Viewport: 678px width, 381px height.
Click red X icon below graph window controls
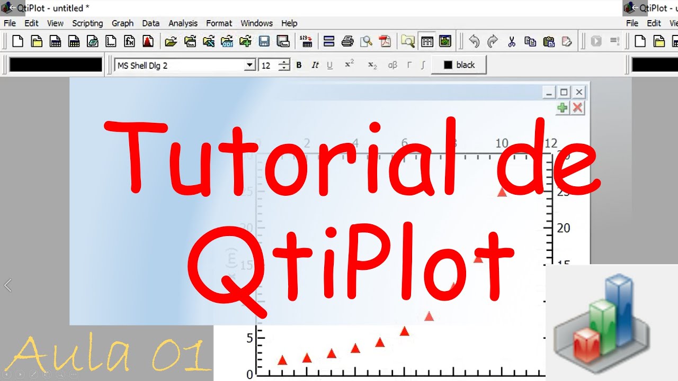tap(577, 108)
